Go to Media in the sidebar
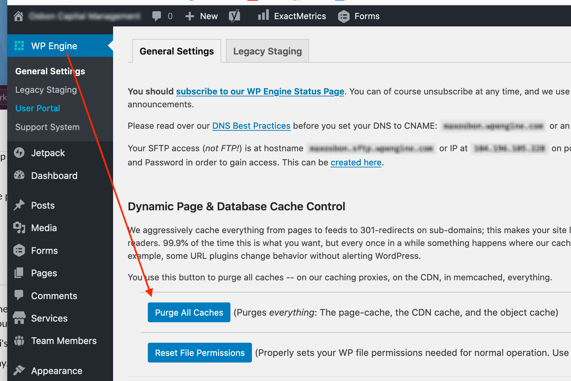 tap(44, 228)
